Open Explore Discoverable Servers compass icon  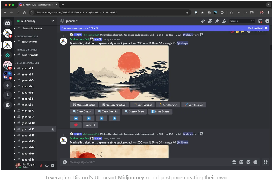pos(7,105)
